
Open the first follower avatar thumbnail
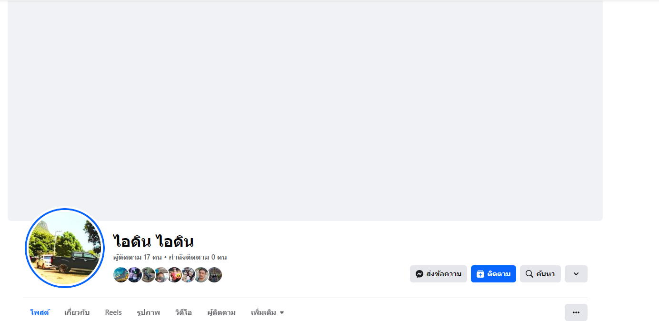pos(120,275)
